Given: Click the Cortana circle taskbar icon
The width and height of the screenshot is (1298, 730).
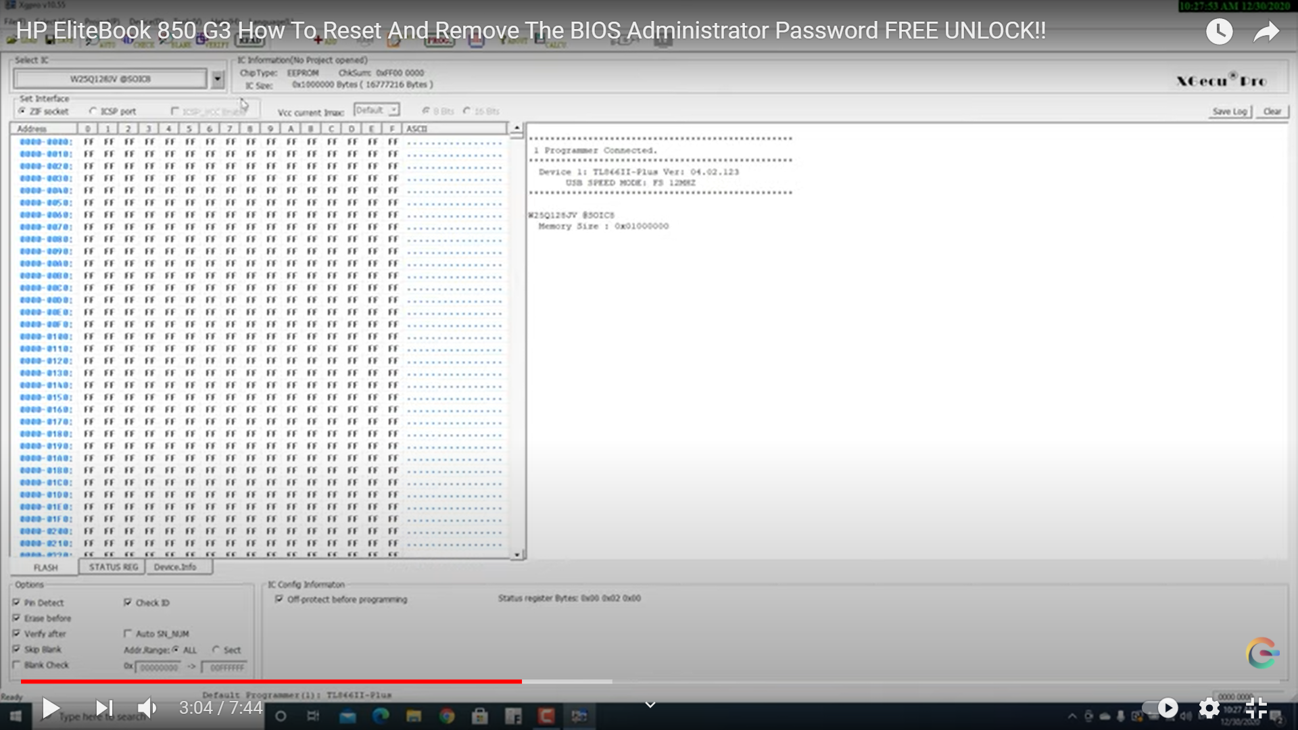Looking at the screenshot, I should tap(281, 716).
